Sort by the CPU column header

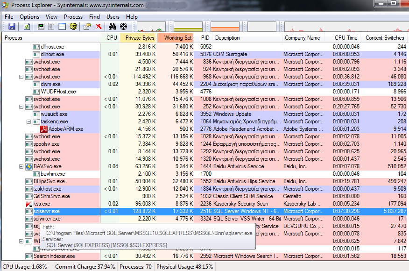pos(110,38)
